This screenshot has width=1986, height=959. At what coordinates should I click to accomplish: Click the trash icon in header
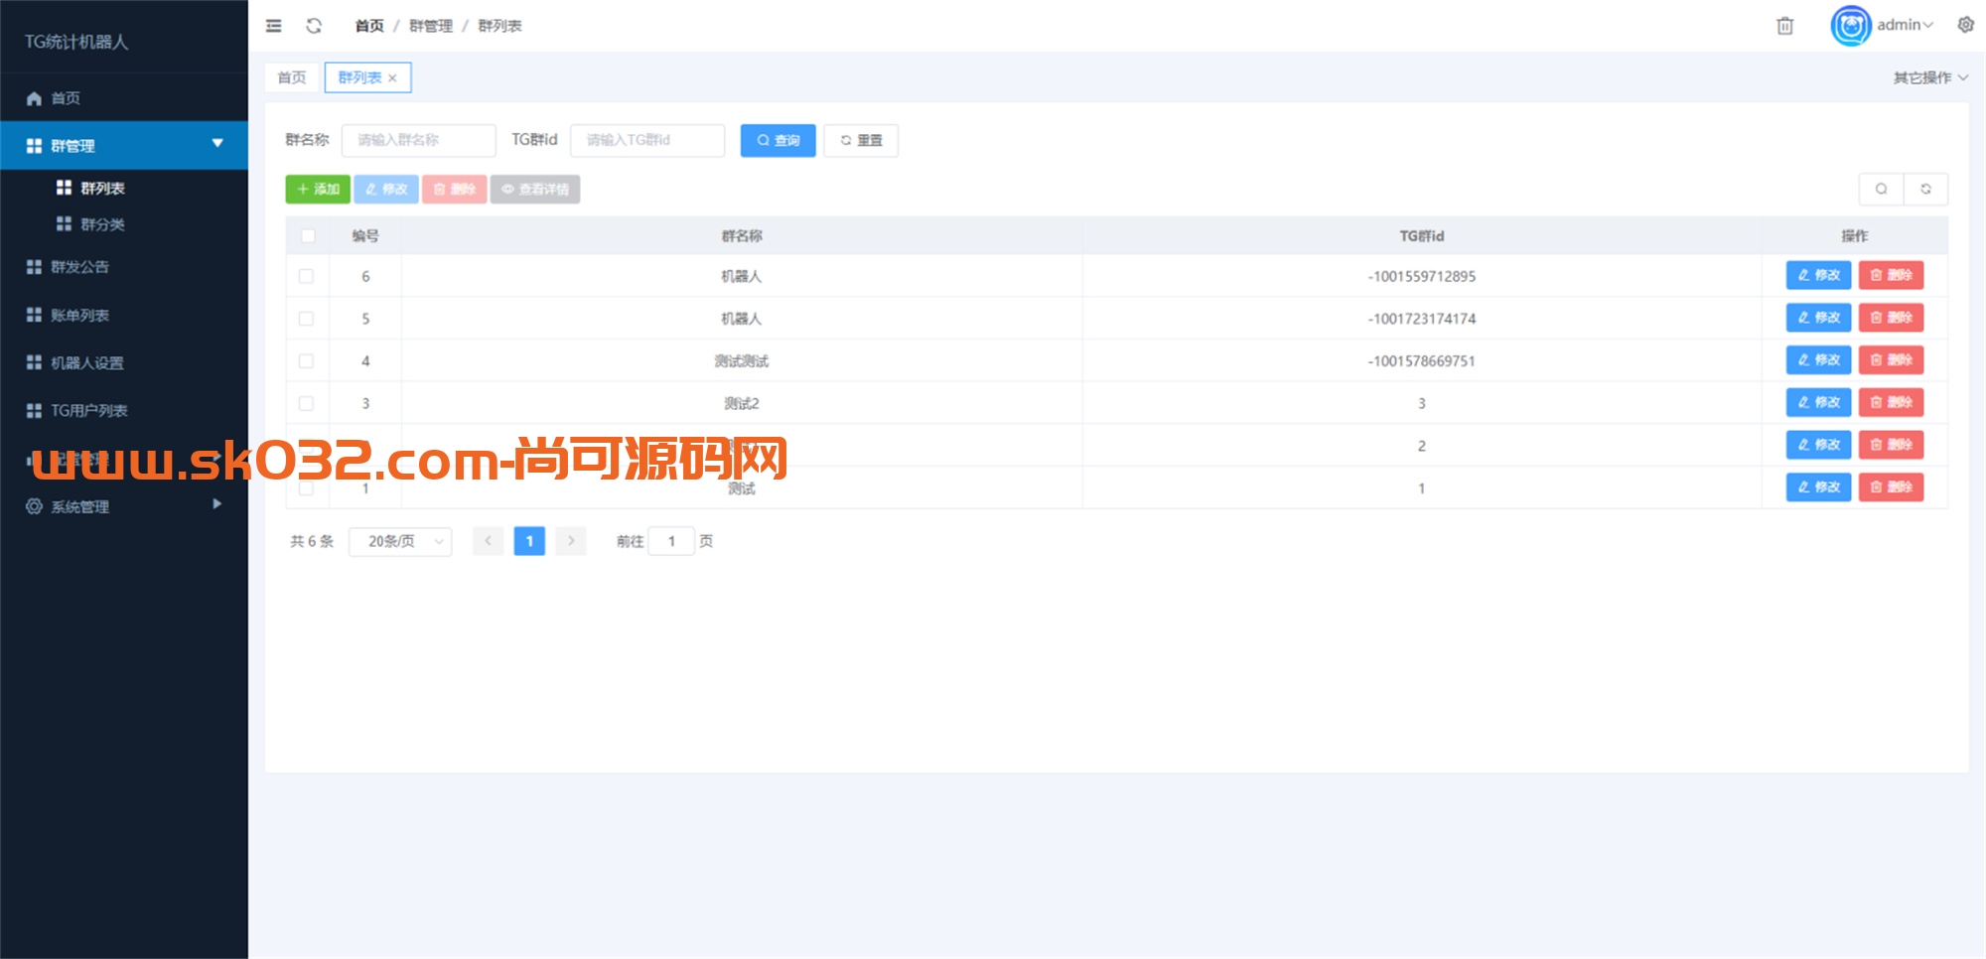(1784, 26)
